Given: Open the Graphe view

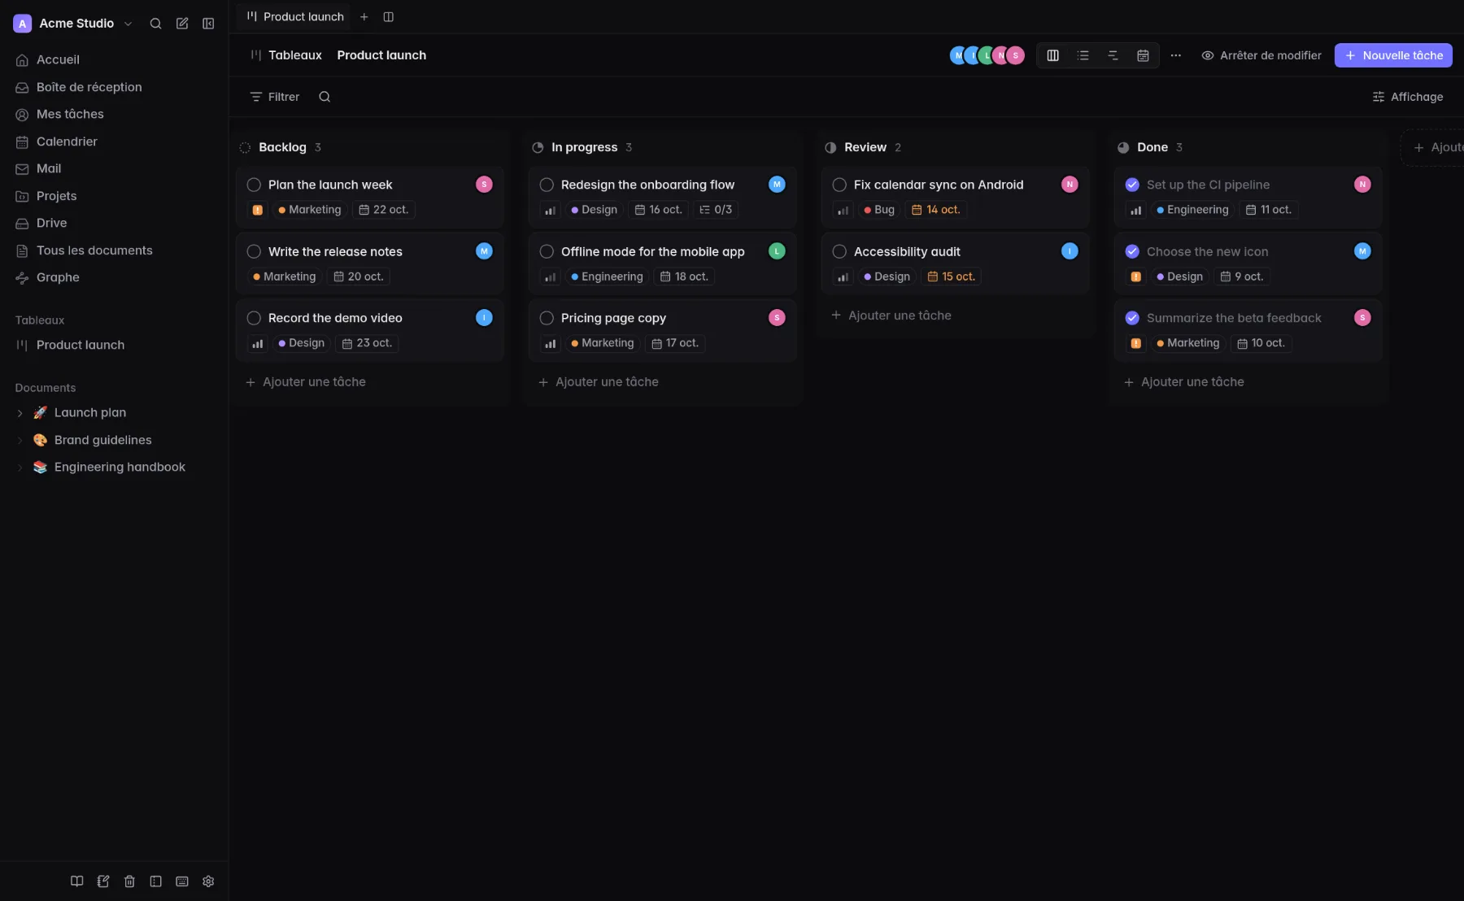Looking at the screenshot, I should 114,277.
